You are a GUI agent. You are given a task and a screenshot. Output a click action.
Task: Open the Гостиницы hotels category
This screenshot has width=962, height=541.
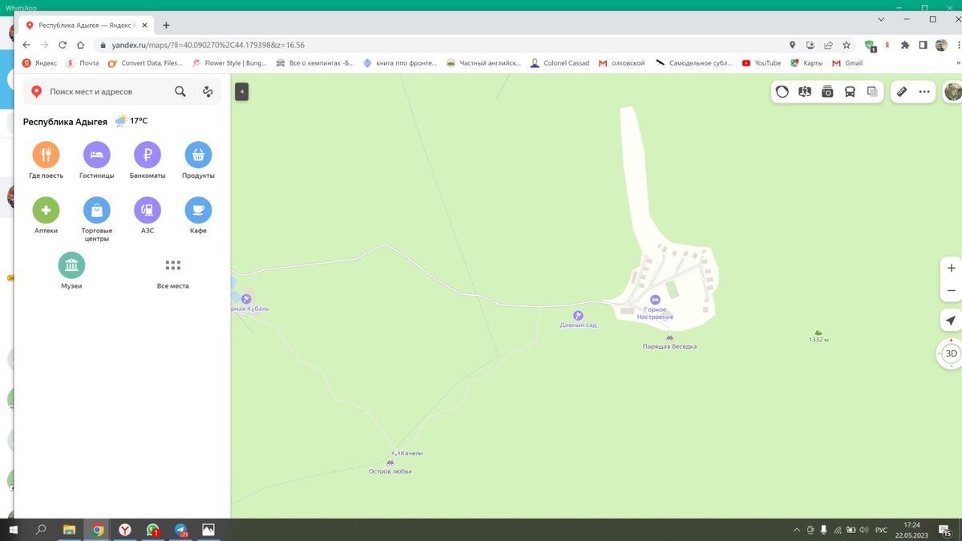coord(96,160)
